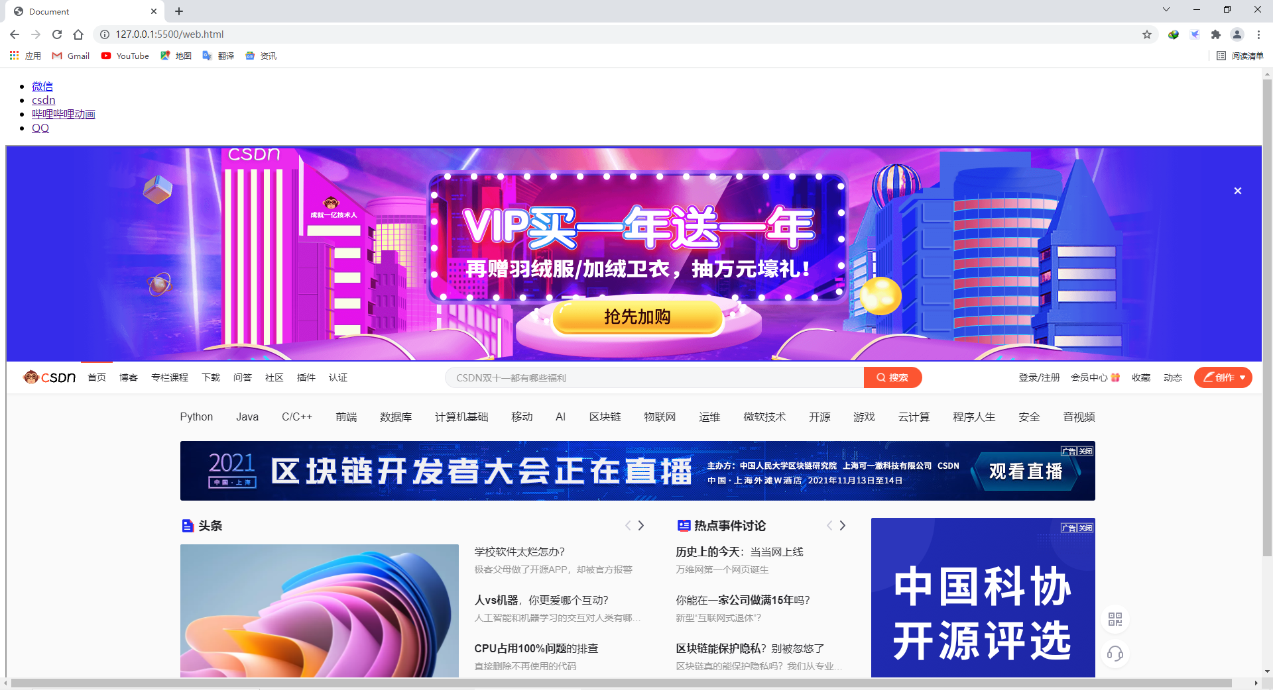Click the customer service headset icon

coord(1115,654)
